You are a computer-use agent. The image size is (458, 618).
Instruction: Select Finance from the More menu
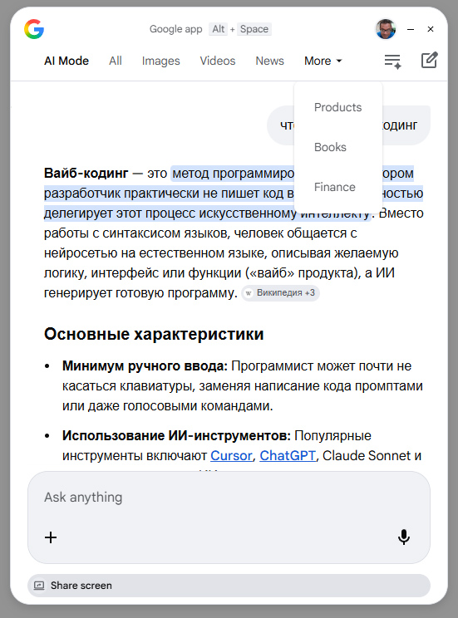click(x=334, y=187)
